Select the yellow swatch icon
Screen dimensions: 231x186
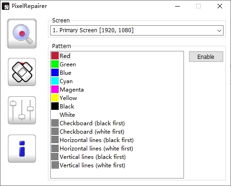point(55,98)
